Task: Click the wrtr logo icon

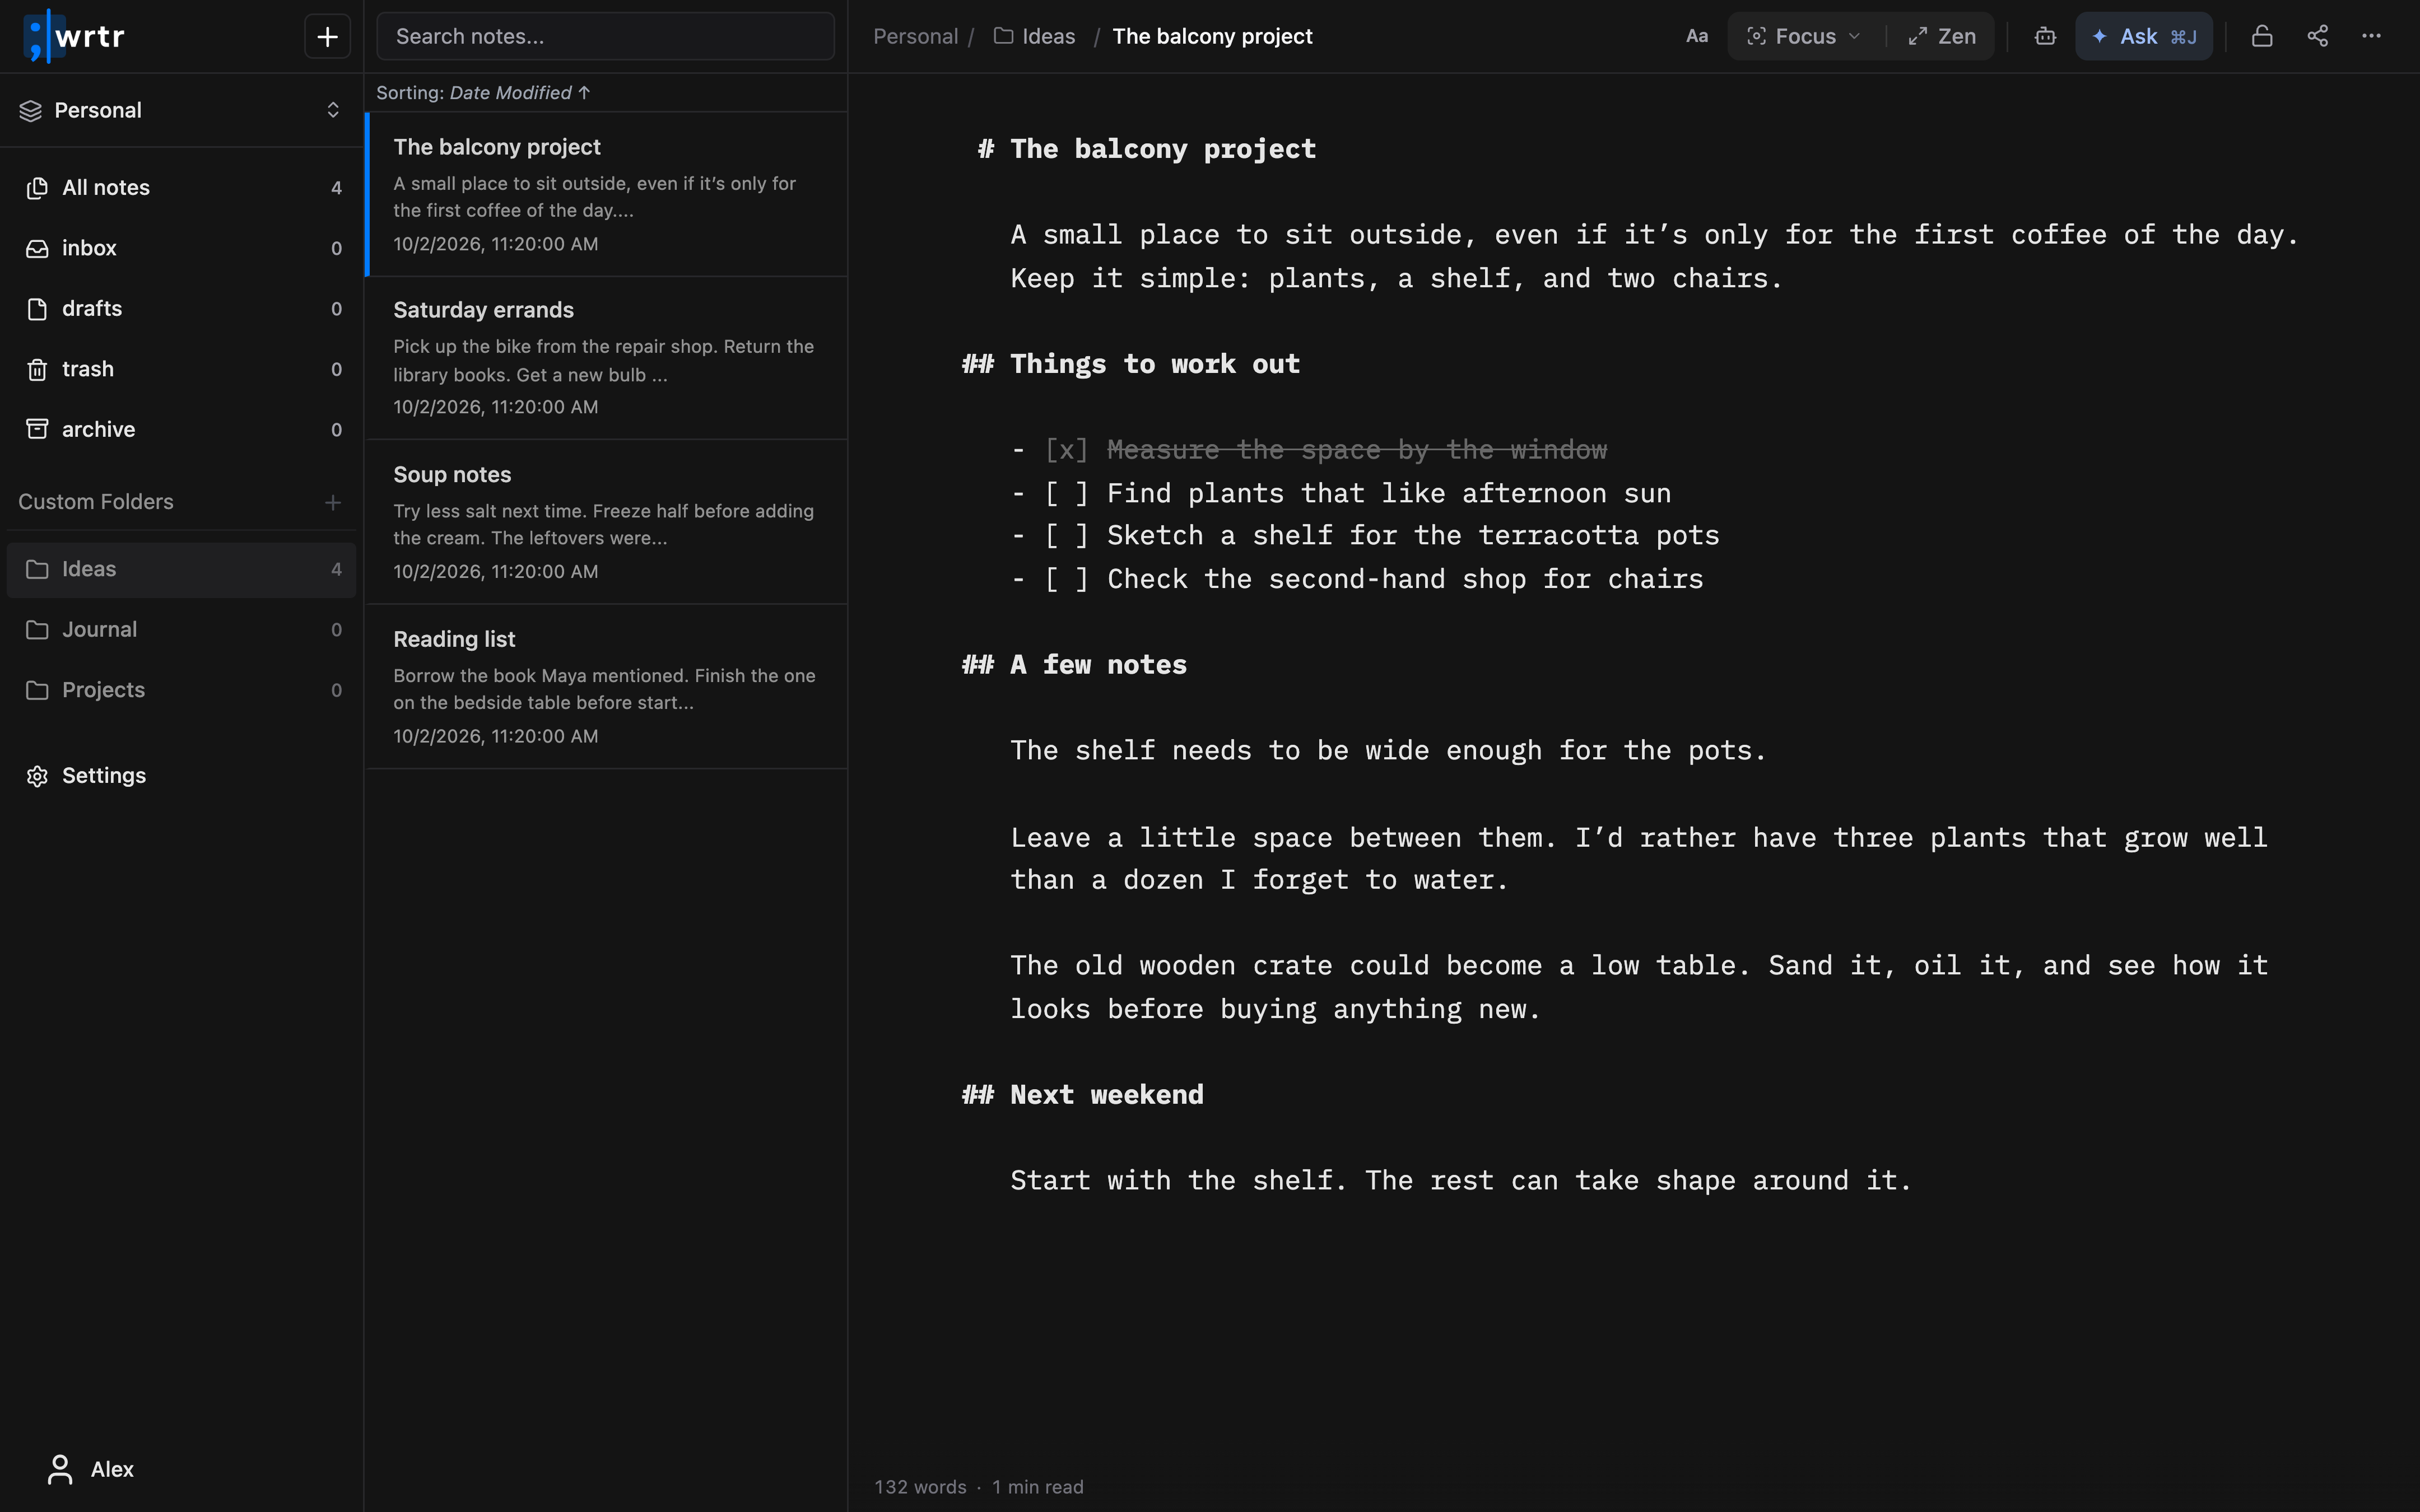Action: tap(43, 36)
